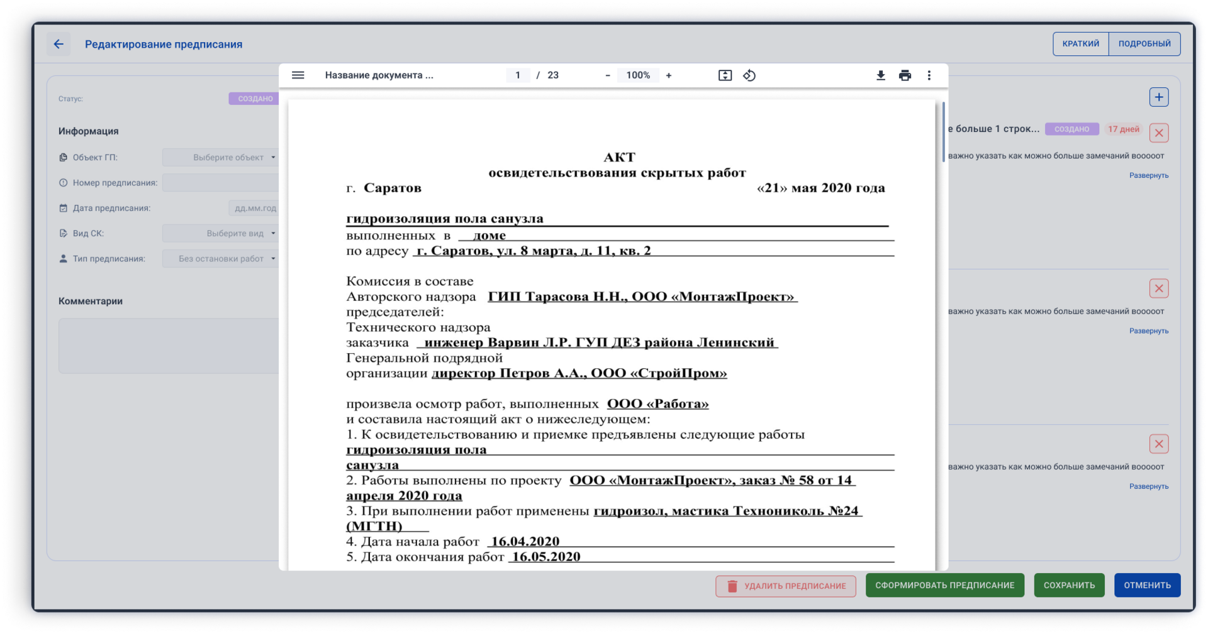
Task: Click the СОЗДАНО badge in first remark
Action: point(1071,129)
